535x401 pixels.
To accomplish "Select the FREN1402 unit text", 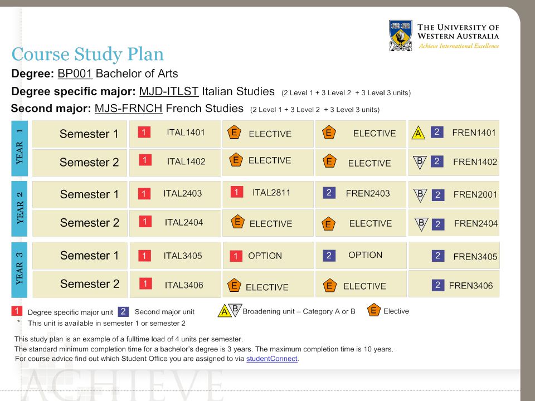I will coord(475,162).
